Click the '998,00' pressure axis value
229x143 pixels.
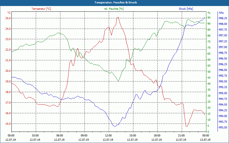[x=223, y=24]
